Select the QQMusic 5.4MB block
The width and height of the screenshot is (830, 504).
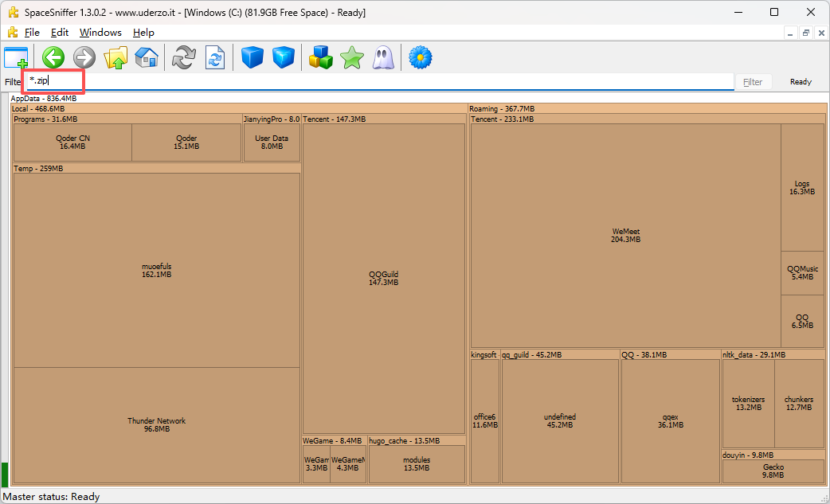pos(802,273)
